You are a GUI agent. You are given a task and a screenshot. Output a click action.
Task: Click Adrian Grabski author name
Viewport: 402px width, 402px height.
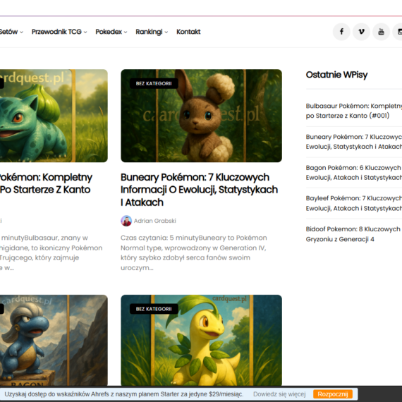tap(155, 221)
